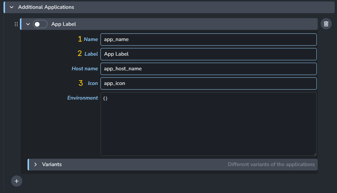Click the Environment field label
The height and width of the screenshot is (193, 337).
[x=83, y=98]
